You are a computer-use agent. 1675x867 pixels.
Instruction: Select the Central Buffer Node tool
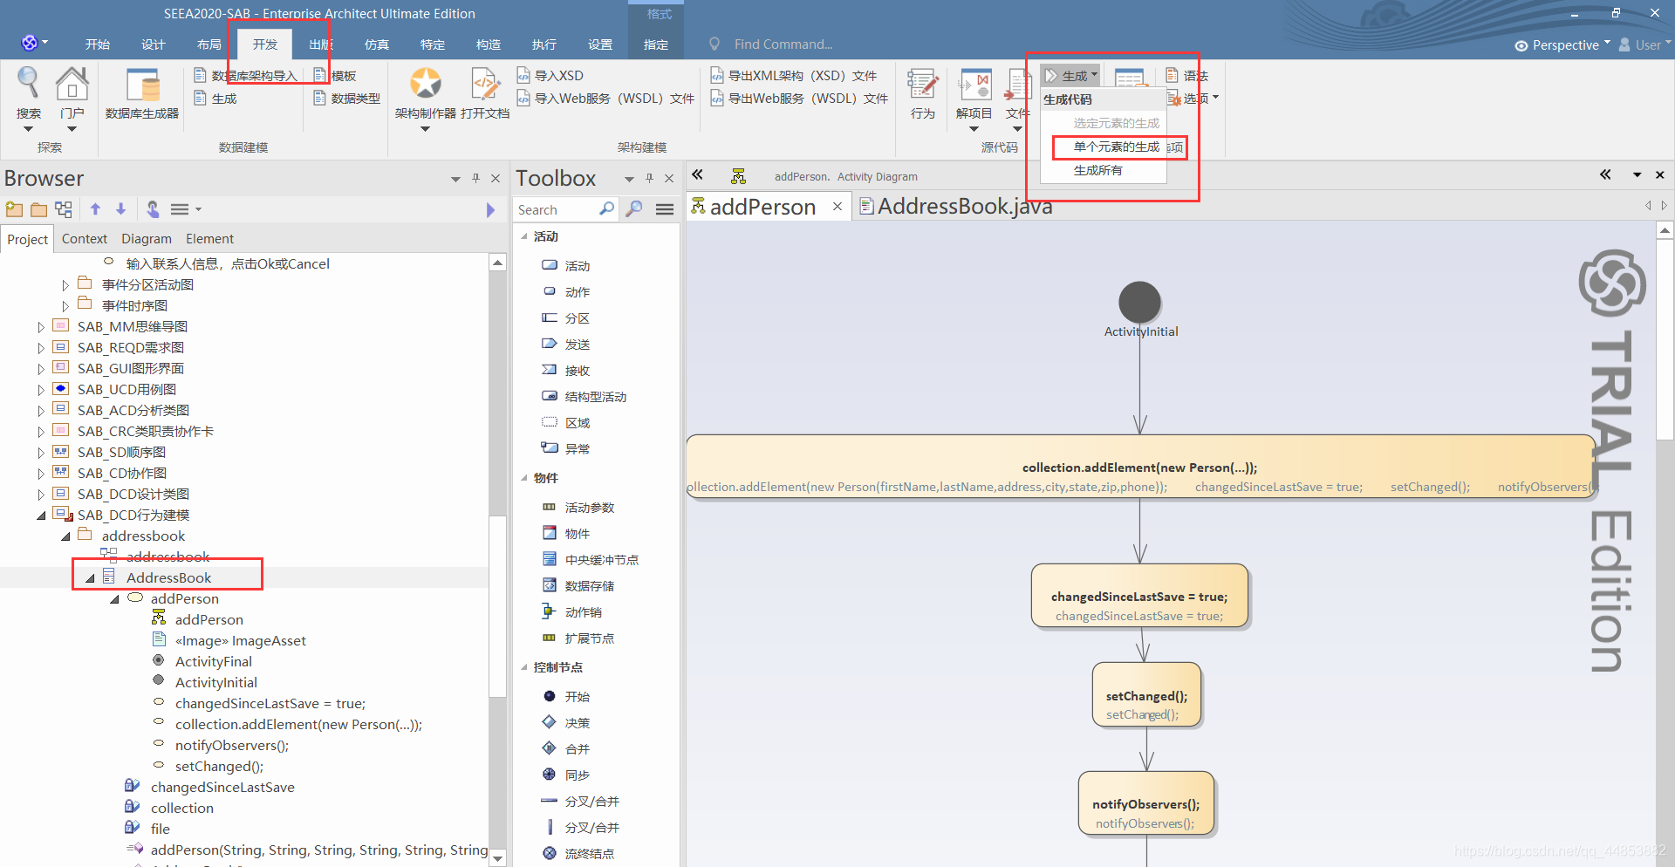tap(591, 560)
